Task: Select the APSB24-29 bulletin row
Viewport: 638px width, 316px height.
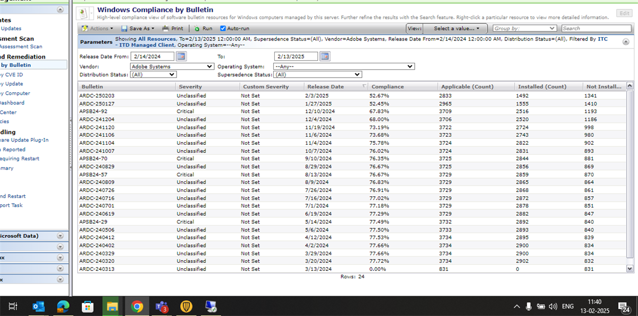Action: coord(352,222)
